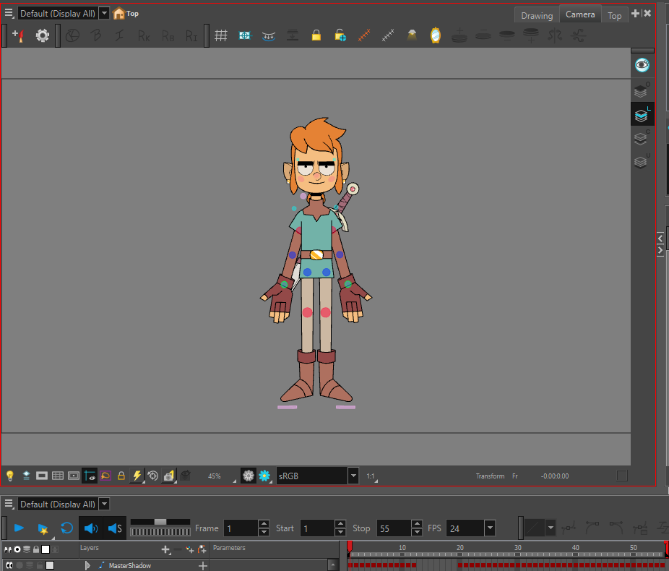Toggle the grid display icon
The height and width of the screenshot is (571, 669).
pos(220,35)
